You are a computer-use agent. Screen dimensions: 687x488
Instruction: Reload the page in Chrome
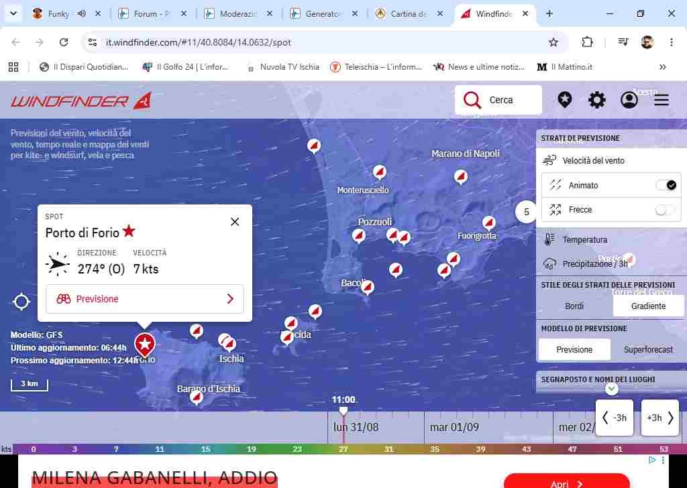click(x=64, y=42)
